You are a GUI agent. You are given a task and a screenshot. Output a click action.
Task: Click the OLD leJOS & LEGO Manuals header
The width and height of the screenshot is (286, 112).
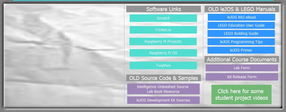(x=242, y=9)
